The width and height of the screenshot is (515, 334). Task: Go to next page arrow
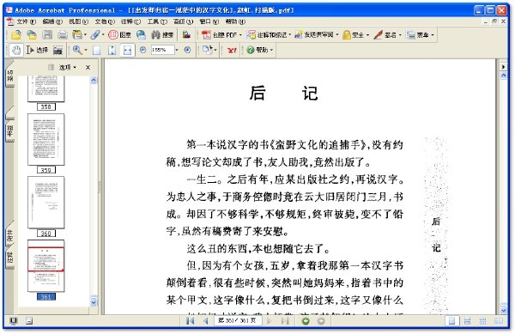coord(270,321)
